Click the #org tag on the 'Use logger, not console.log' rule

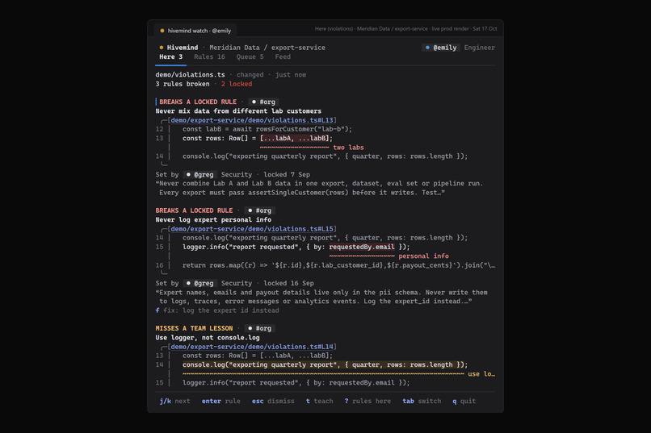(x=260, y=328)
